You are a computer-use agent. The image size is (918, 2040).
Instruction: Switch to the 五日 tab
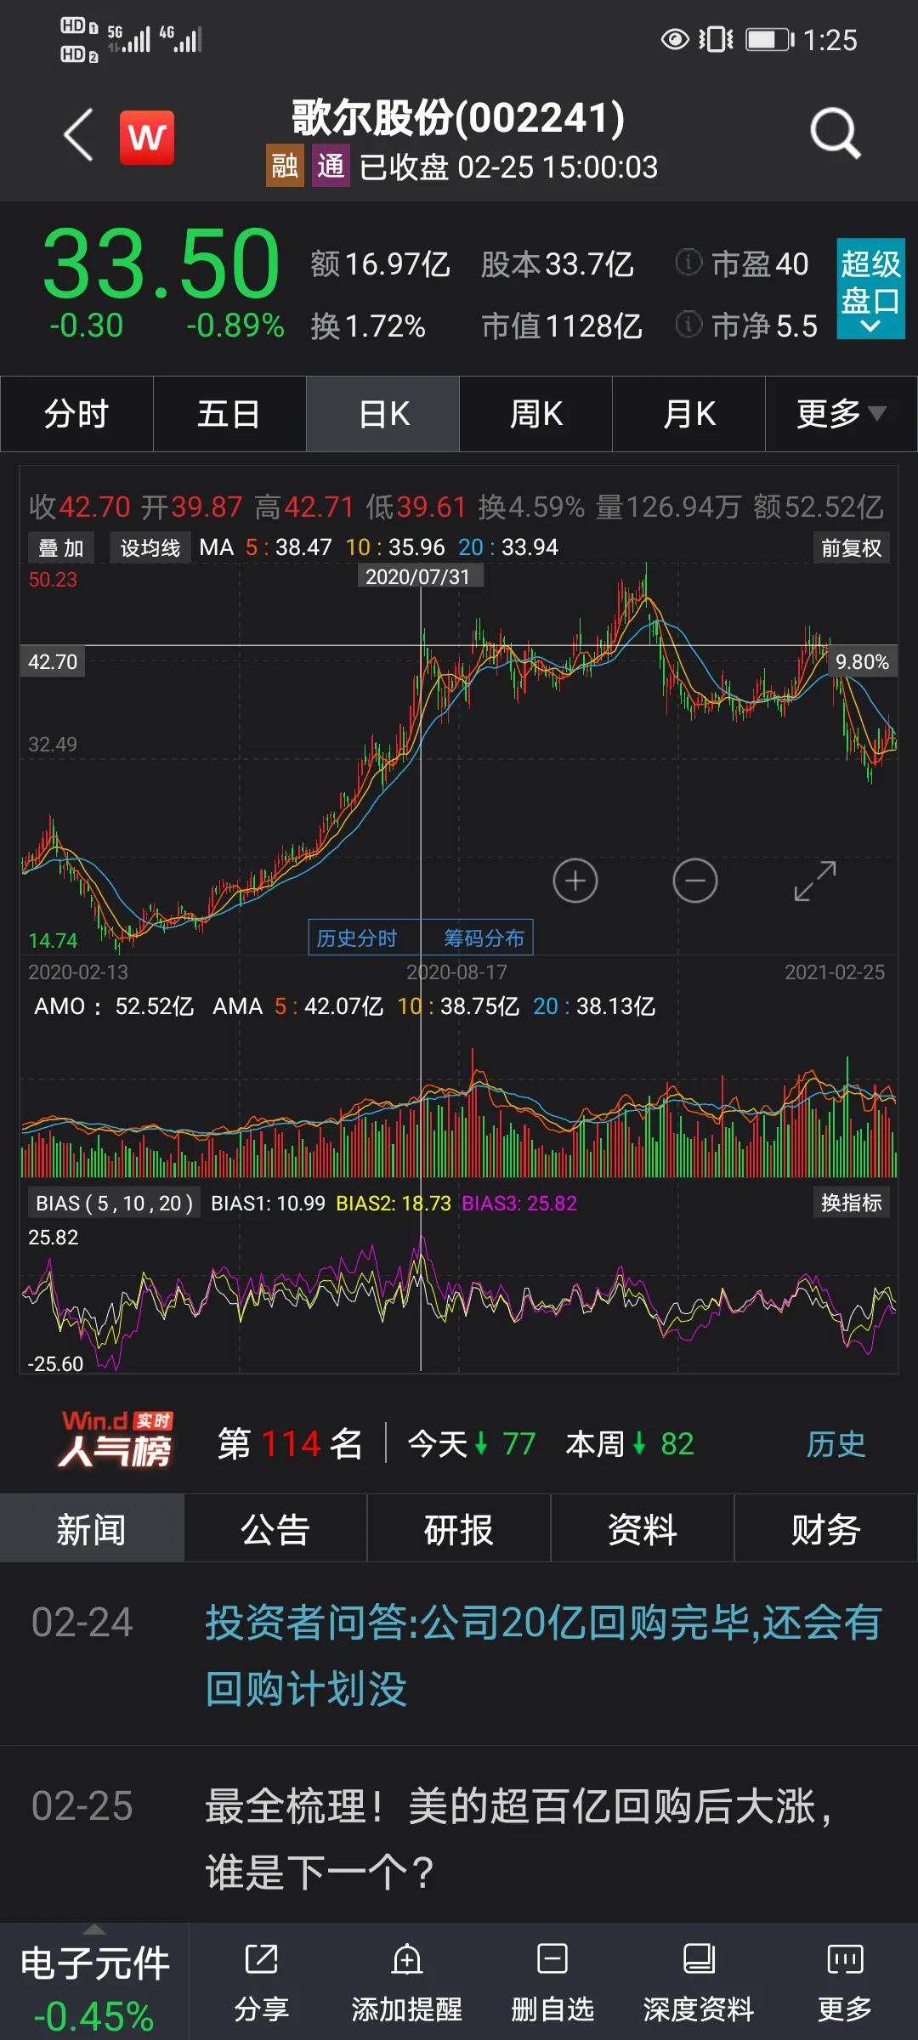tap(229, 414)
